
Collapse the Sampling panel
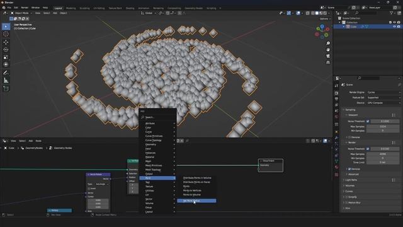350,110
